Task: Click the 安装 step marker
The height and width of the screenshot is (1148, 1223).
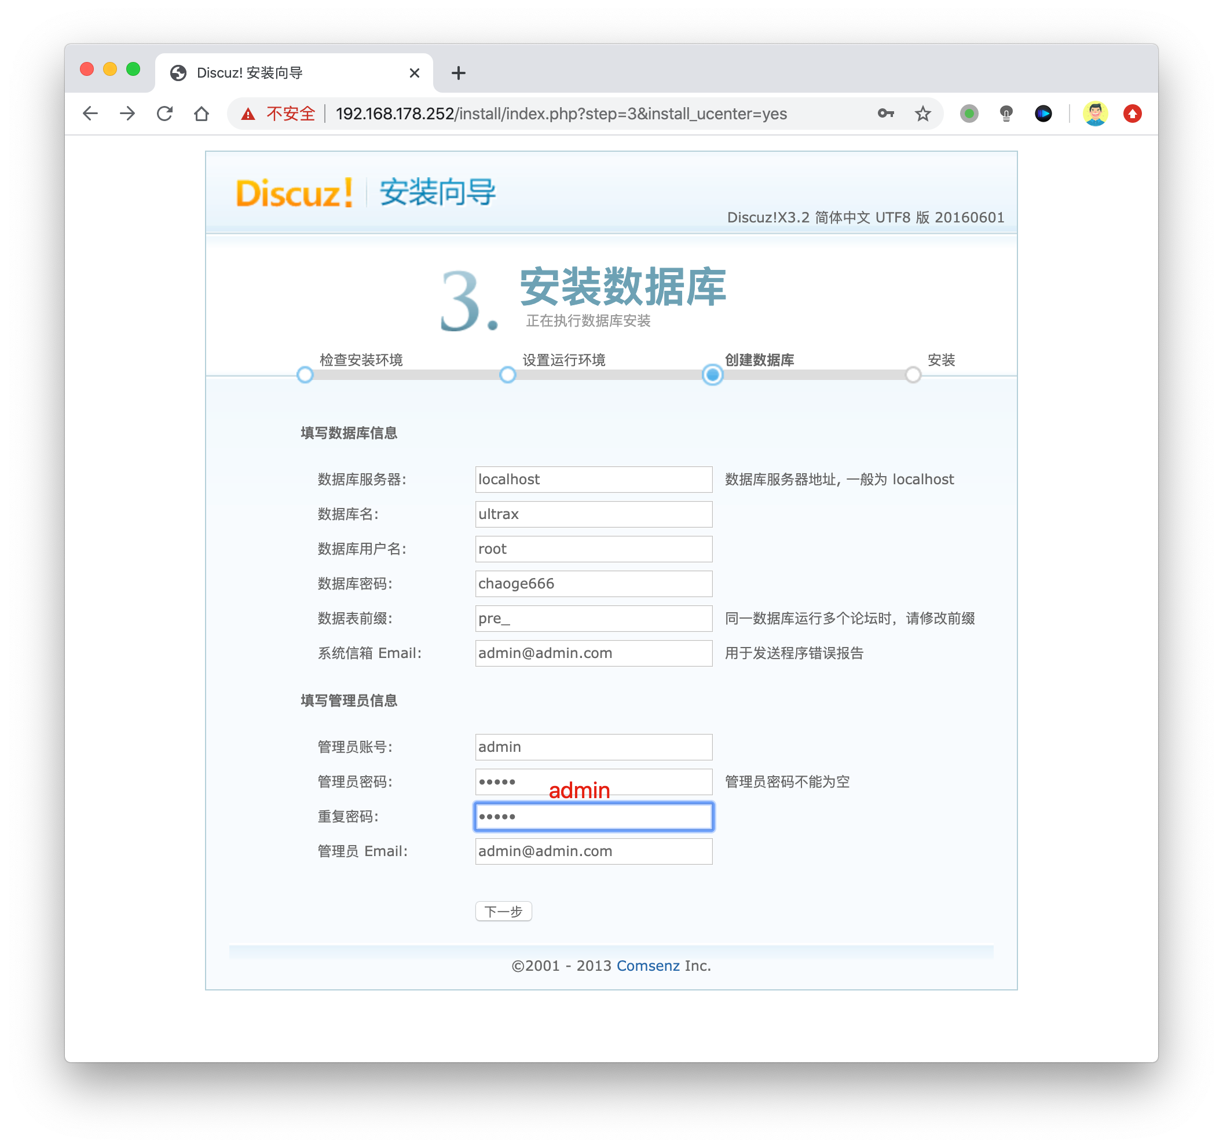Action: (913, 375)
